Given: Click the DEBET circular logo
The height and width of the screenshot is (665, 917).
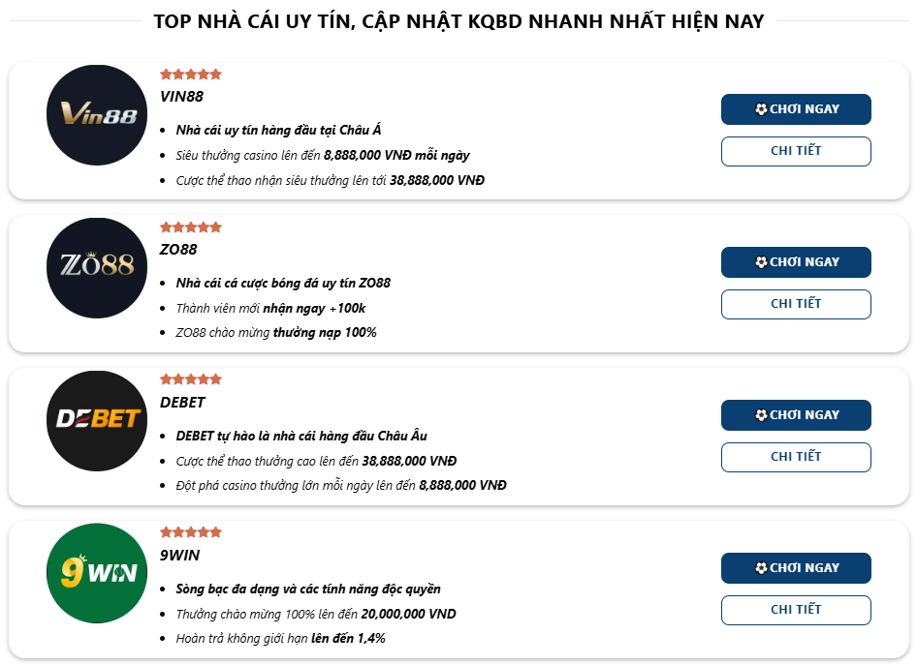Looking at the screenshot, I should pyautogui.click(x=97, y=420).
